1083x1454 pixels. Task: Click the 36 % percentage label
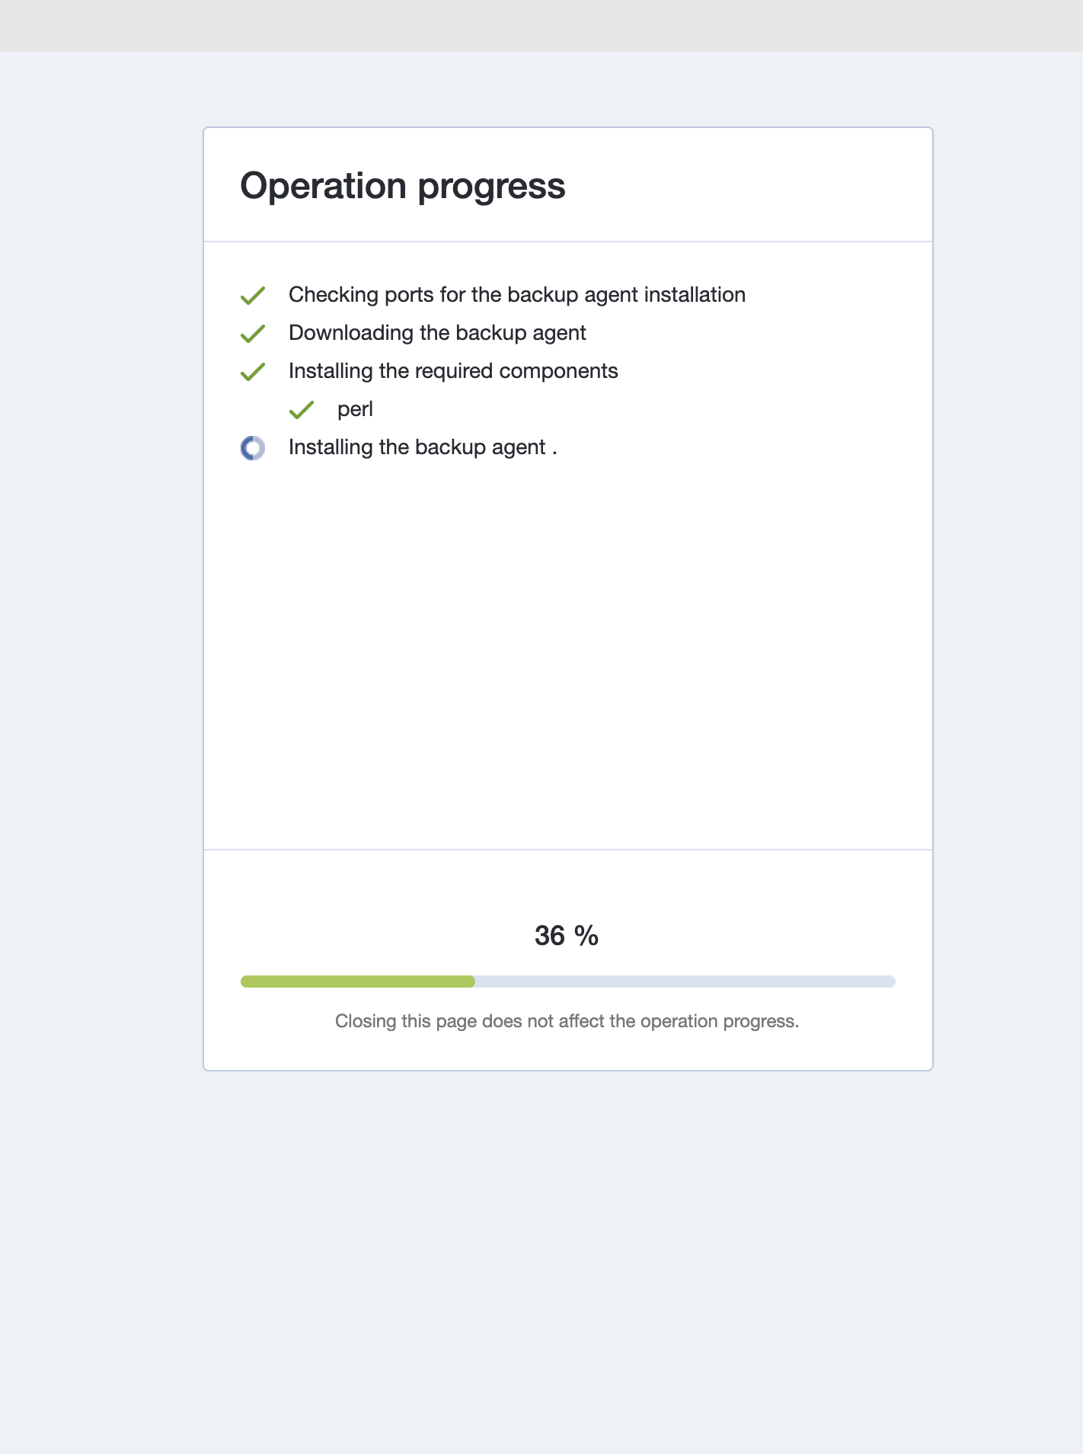click(x=566, y=935)
